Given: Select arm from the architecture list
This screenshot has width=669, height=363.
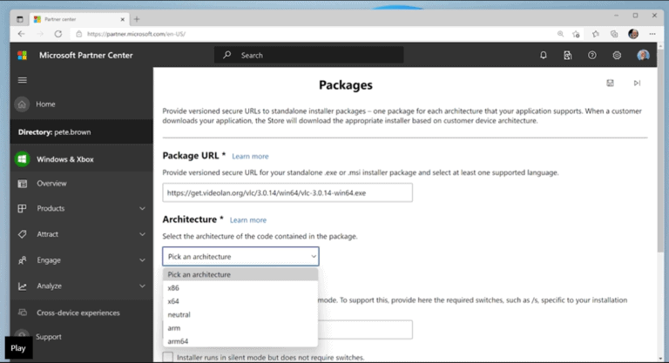Looking at the screenshot, I should point(240,327).
